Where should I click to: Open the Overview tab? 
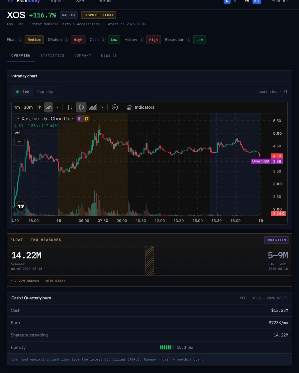[x=21, y=56]
